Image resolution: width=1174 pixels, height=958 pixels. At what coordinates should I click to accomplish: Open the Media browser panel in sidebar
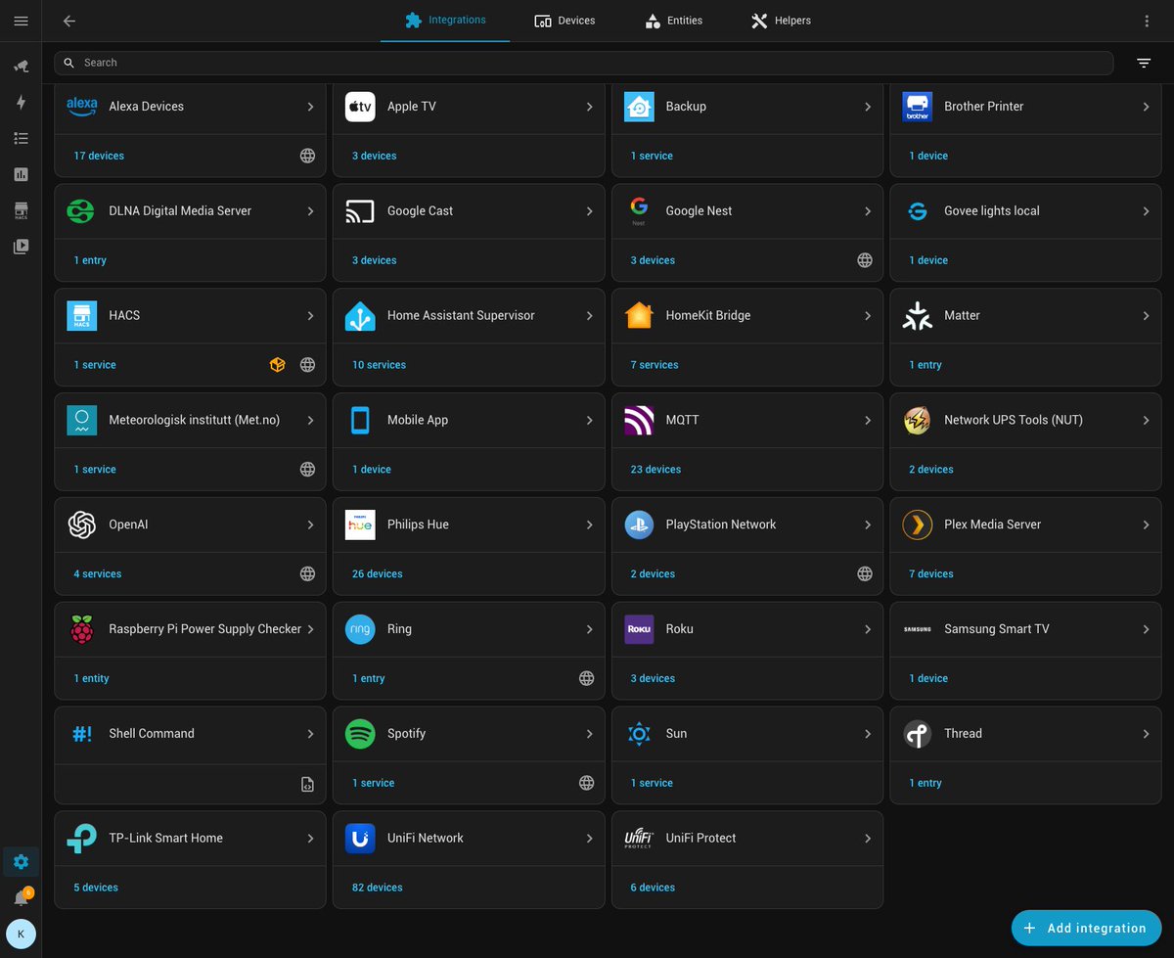coord(21,247)
